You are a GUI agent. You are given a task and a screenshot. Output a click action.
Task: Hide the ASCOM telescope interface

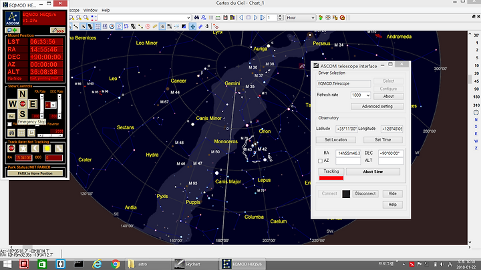pos(392,194)
